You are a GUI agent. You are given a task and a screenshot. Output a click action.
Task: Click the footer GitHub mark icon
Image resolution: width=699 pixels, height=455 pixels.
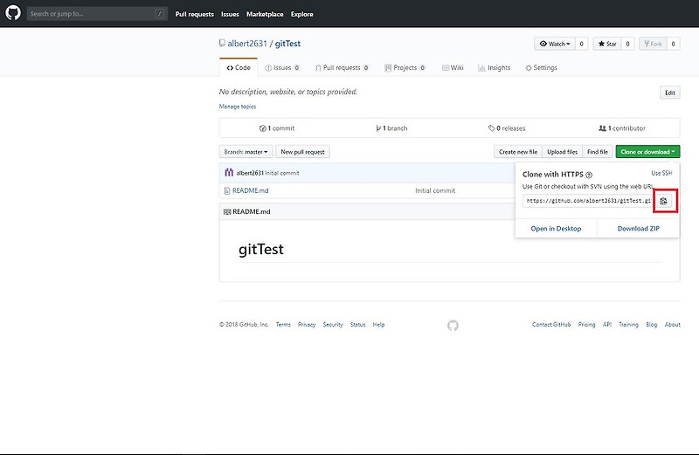coord(453,326)
